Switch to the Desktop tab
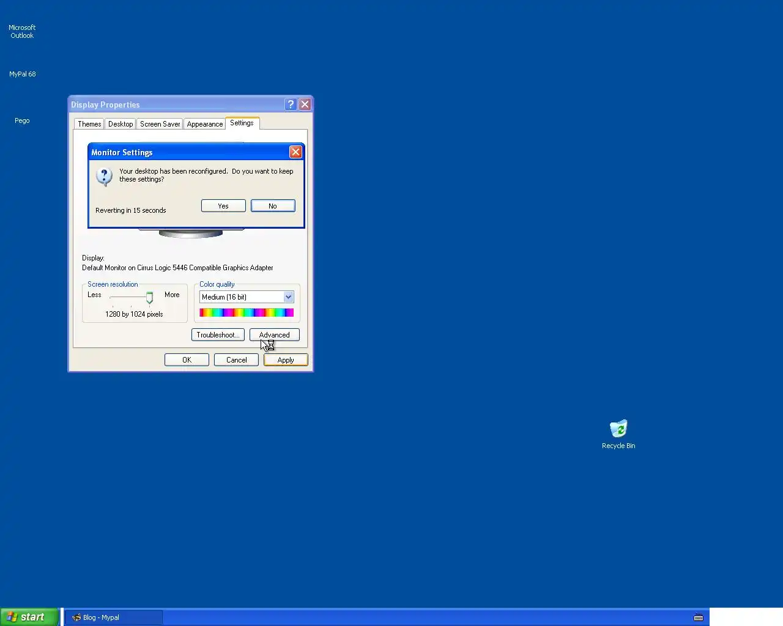The width and height of the screenshot is (783, 626). coord(121,124)
